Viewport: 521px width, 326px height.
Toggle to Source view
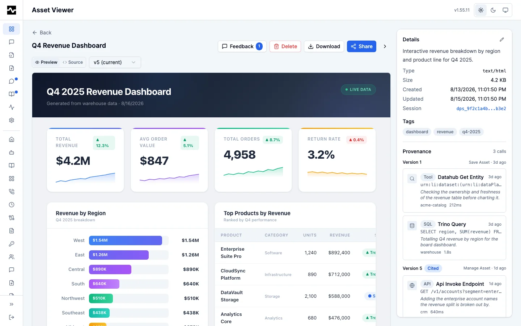(x=73, y=62)
